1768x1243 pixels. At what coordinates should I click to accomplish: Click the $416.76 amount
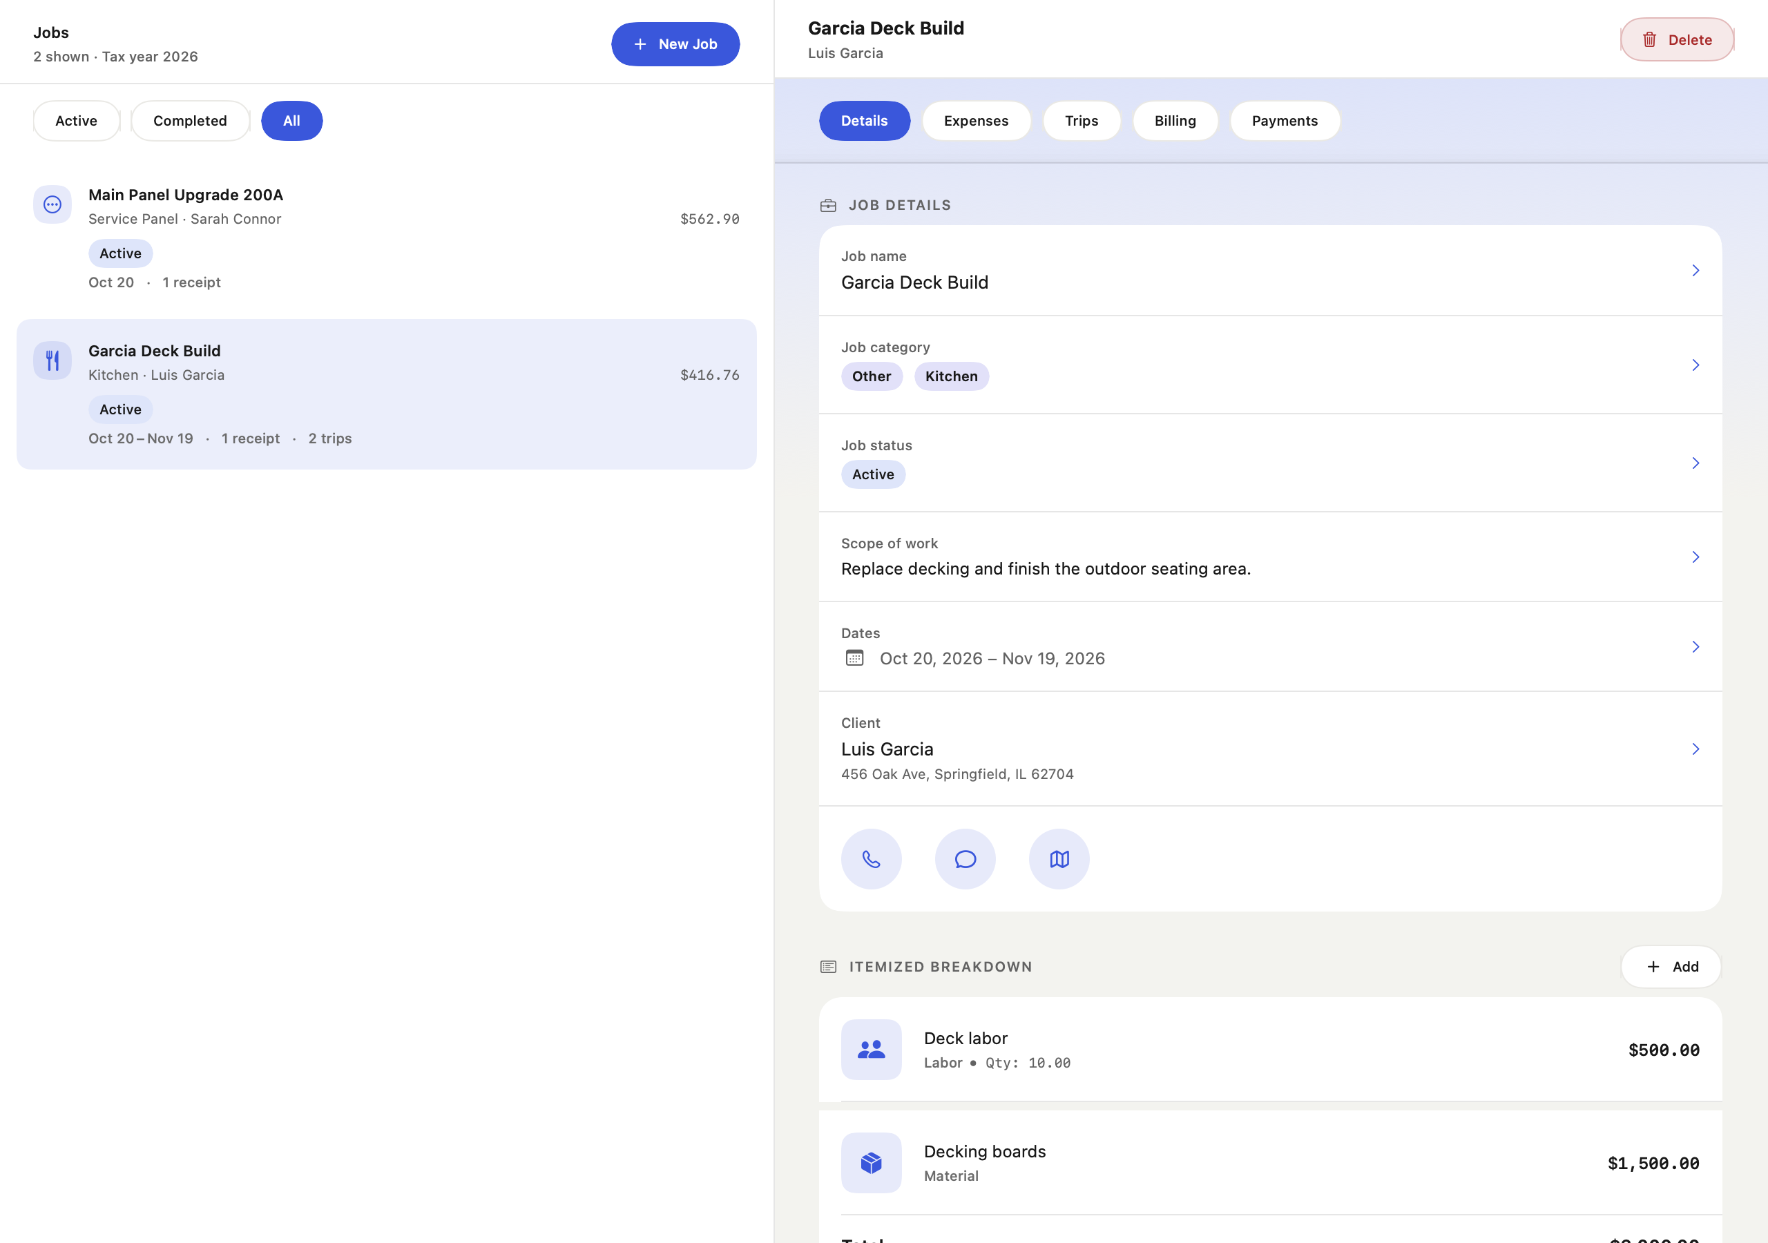pyautogui.click(x=709, y=375)
